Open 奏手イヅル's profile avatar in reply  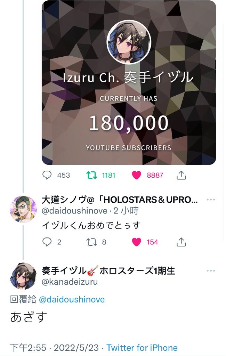[x=23, y=276]
